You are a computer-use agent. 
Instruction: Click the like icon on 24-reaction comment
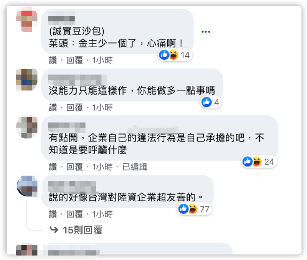(248, 162)
